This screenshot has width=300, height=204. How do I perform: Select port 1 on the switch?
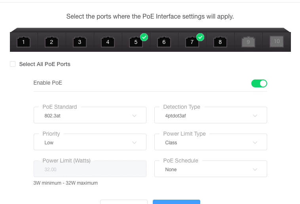pos(23,42)
